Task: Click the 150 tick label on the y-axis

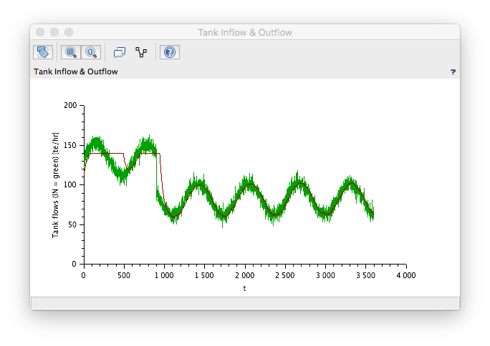Action: coord(70,145)
